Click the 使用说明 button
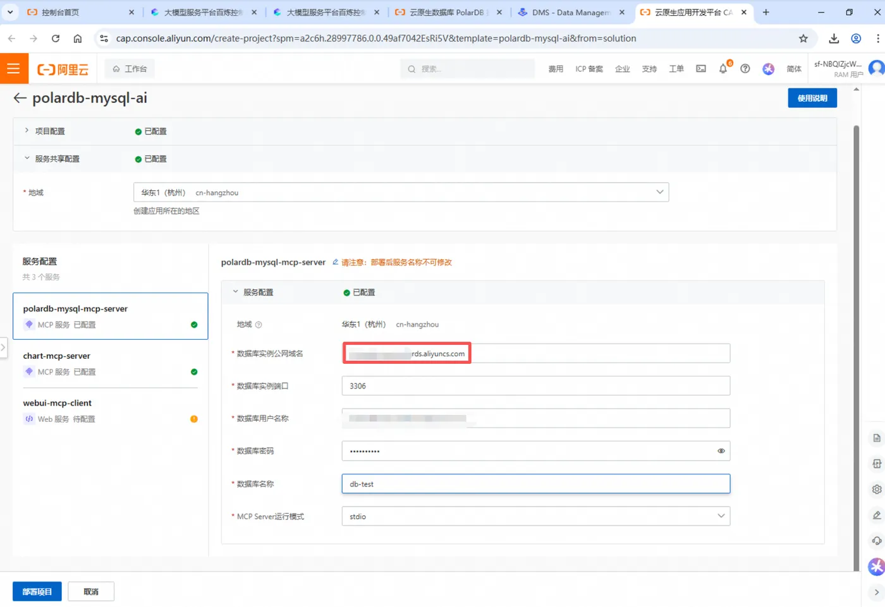The width and height of the screenshot is (885, 607). click(x=812, y=98)
